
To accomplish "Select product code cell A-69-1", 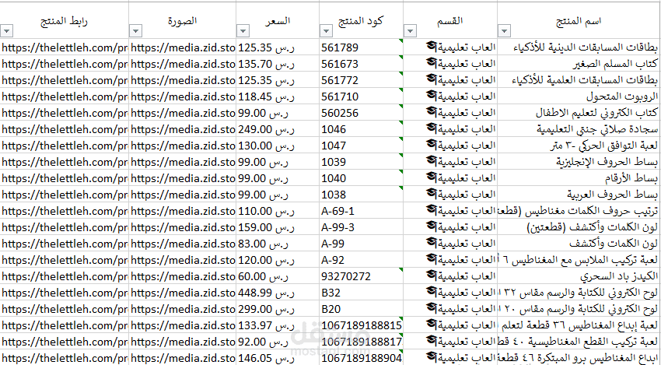I will pyautogui.click(x=362, y=211).
